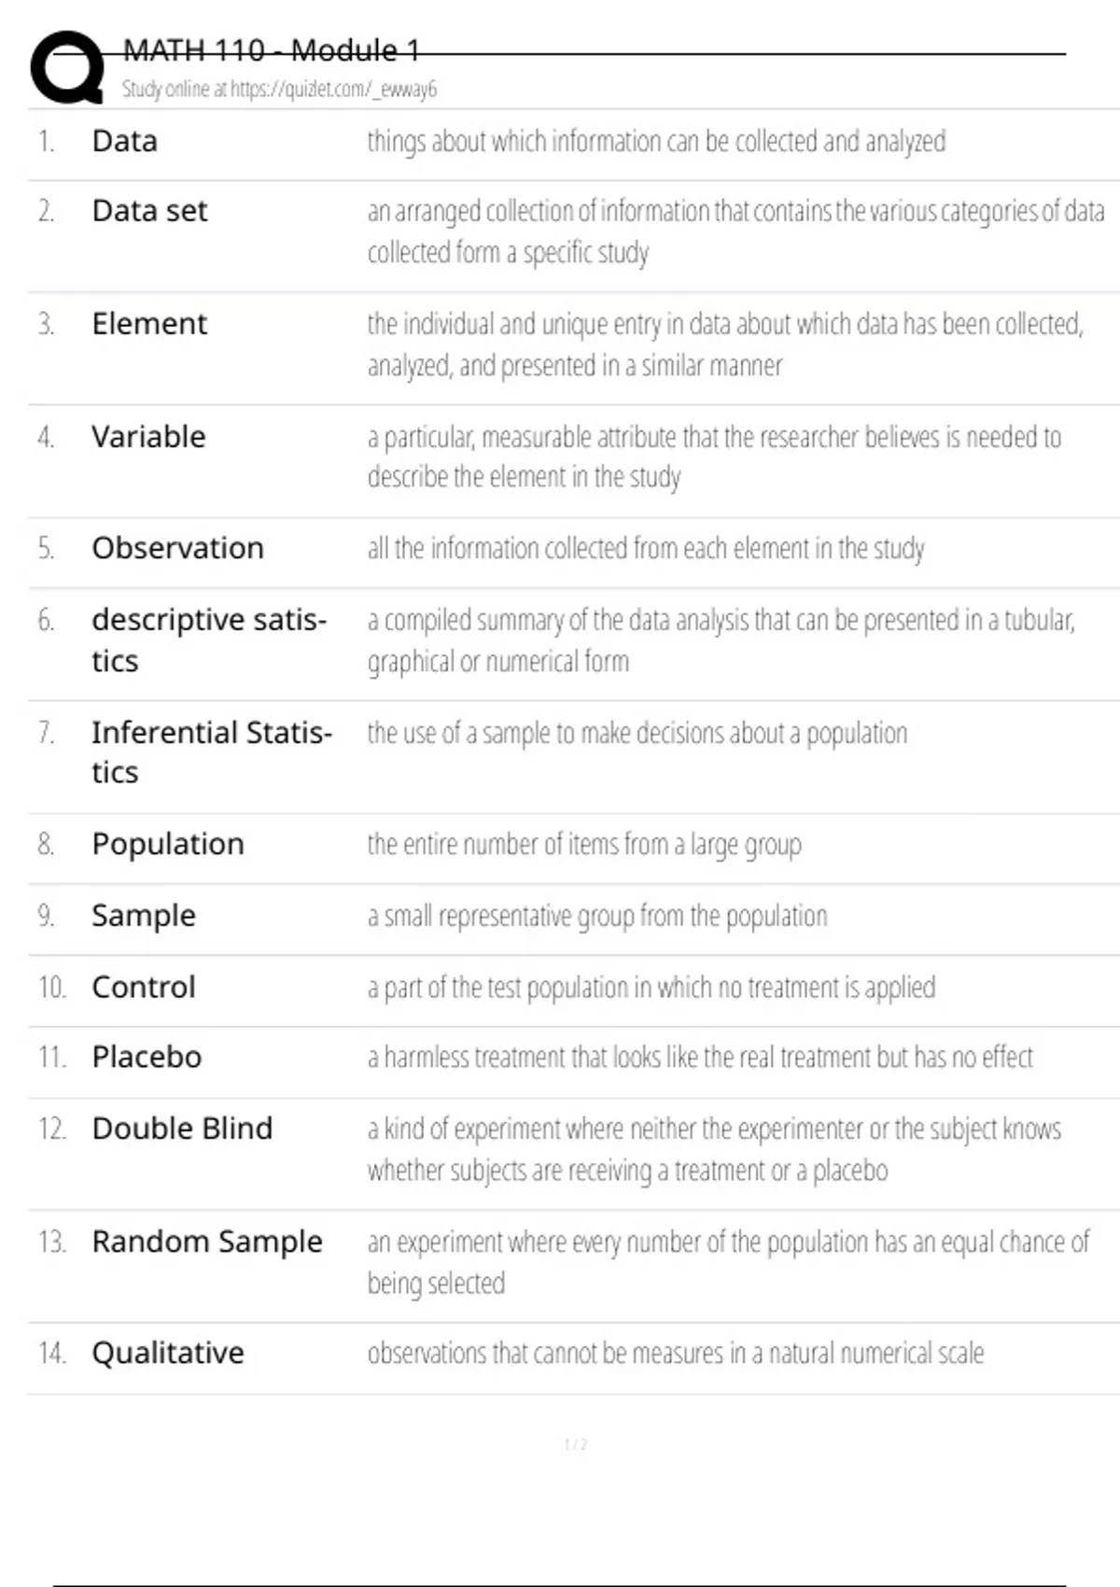Click the Quizlet Q logo icon
Image resolution: width=1120 pixels, height=1587 pixels.
67,67
